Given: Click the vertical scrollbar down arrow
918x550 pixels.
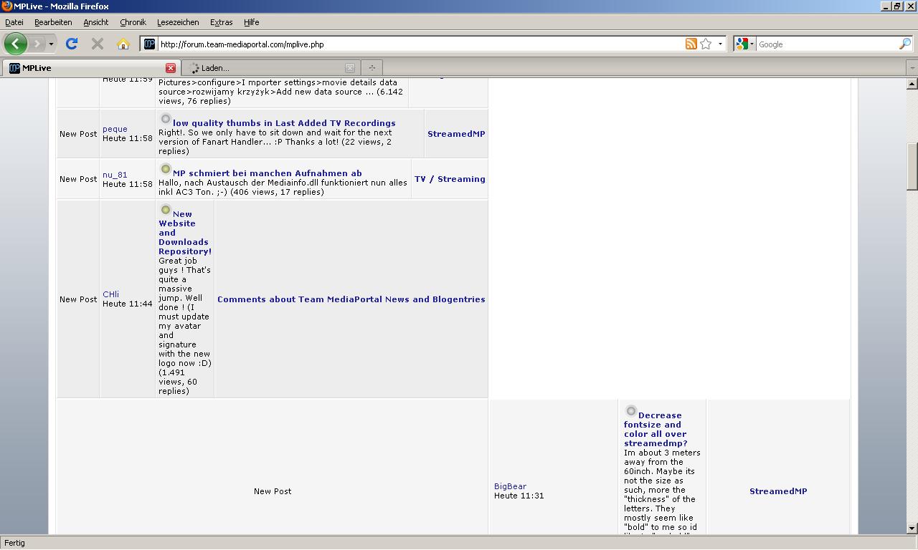Looking at the screenshot, I should coord(912,529).
